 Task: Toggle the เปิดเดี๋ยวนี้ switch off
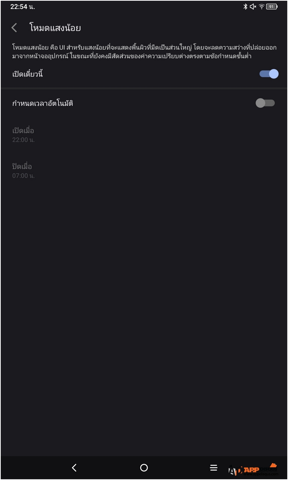coord(269,74)
